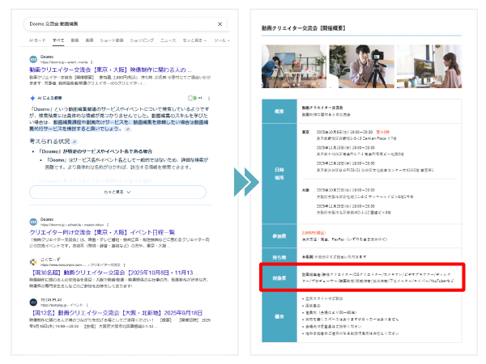The image size is (486, 364).
Task: Click the AI overview sparkle icon
Action: coord(32,98)
